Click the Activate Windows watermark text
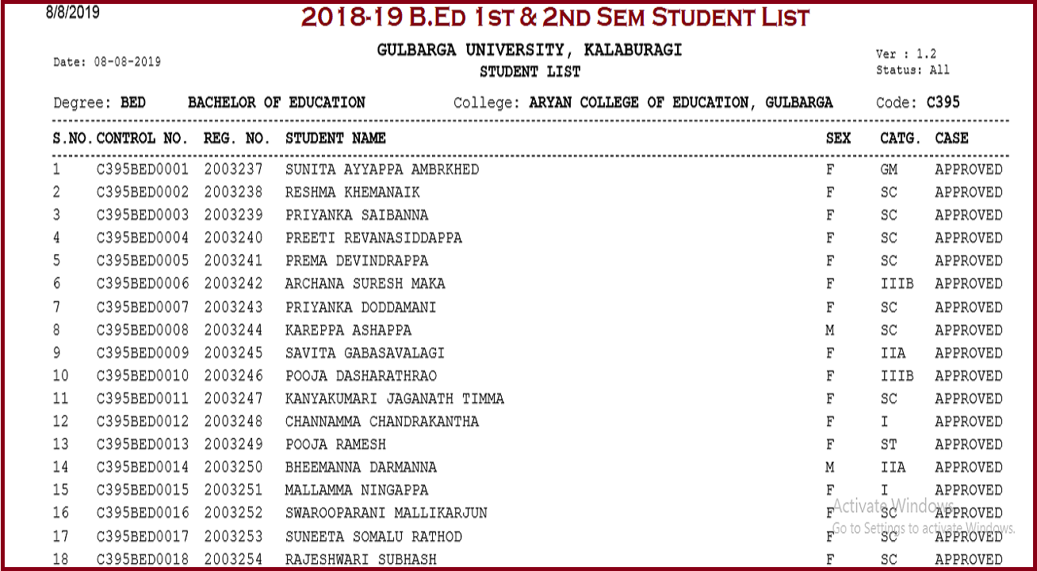This screenshot has width=1037, height=571. pyautogui.click(x=893, y=504)
